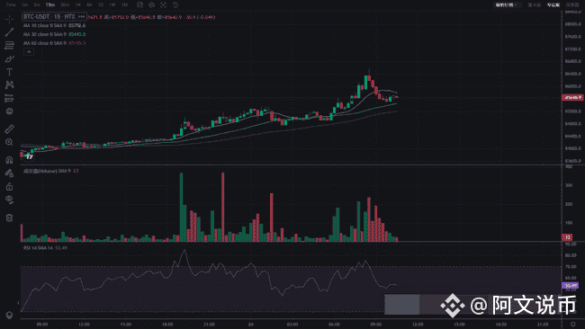Open the price type dropdown at top right
Viewport: 585px width, 329px height.
point(507,4)
